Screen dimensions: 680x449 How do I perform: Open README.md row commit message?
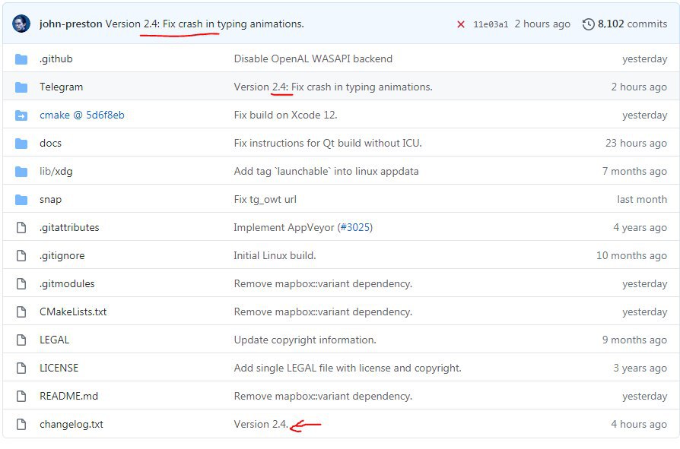323,397
